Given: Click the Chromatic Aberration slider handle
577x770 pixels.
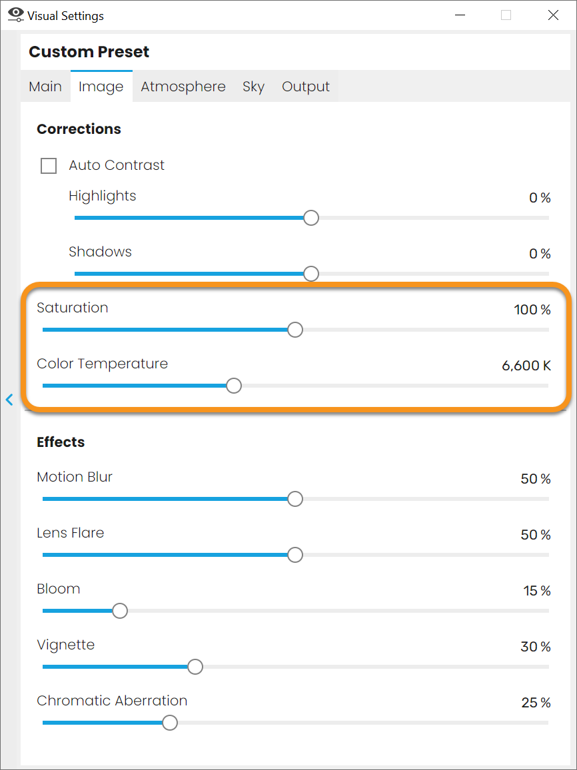Looking at the screenshot, I should 170,723.
